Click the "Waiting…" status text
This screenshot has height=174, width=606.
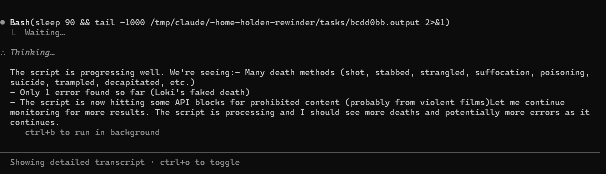pyautogui.click(x=45, y=33)
